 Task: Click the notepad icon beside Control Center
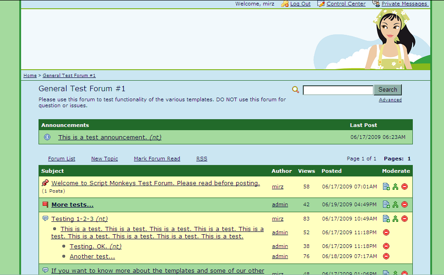pos(321,4)
